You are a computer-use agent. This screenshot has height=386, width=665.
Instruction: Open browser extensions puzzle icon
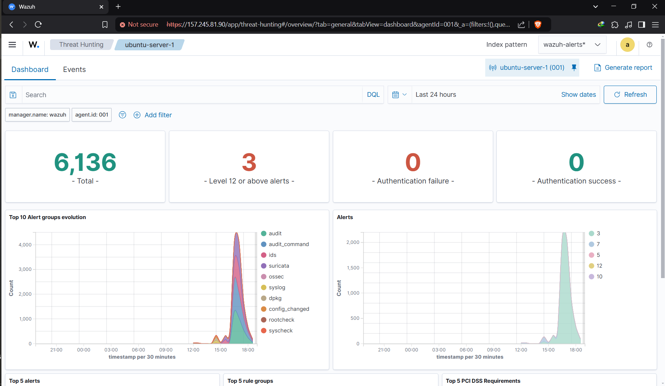(615, 24)
